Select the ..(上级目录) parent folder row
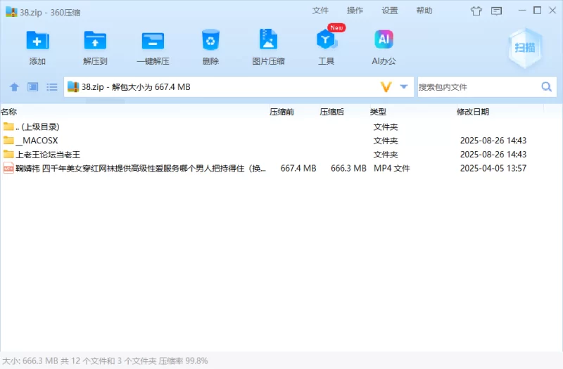Image resolution: width=563 pixels, height=369 pixels. (x=281, y=127)
